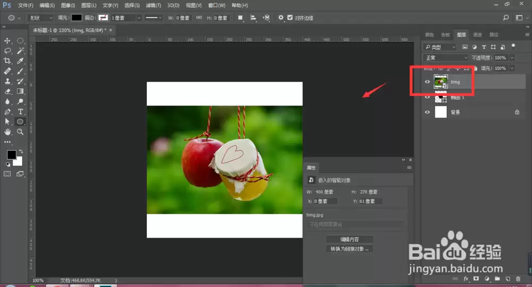Screen dimensions: 532x287
Task: Open the 文件(F) menu
Action: [26, 5]
